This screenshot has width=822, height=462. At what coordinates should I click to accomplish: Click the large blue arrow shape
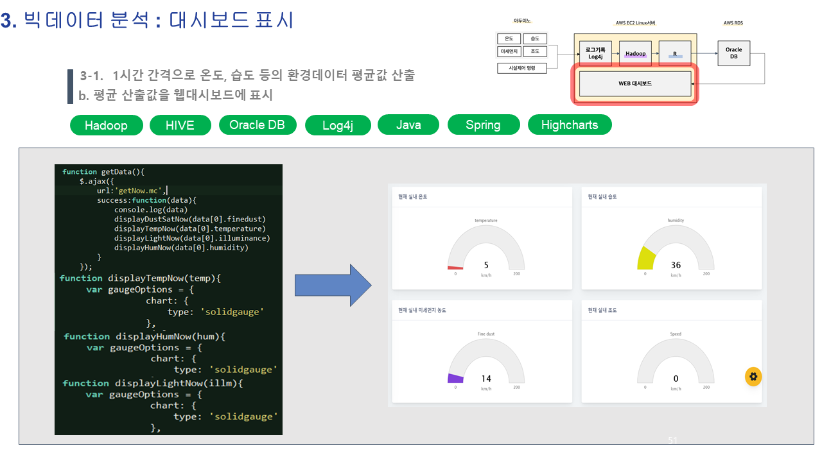[333, 285]
